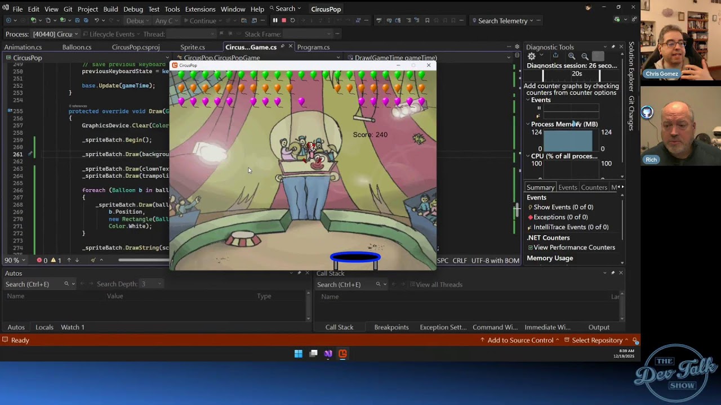Open the Diagnostic Tools settings gear
Screen dimensions: 721x405
[531, 56]
